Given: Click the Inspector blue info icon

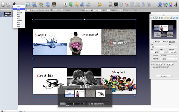Looking at the screenshot, I should [x=160, y=4].
